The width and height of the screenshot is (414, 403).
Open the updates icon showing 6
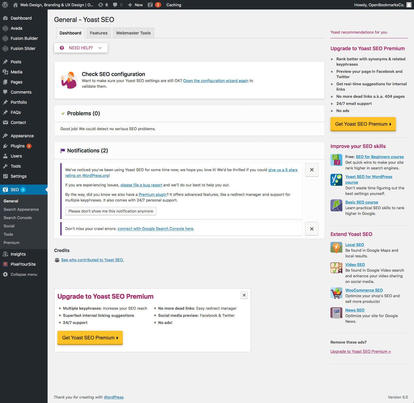(101, 5)
